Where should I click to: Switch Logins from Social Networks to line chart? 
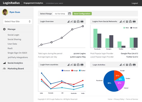click(124, 21)
